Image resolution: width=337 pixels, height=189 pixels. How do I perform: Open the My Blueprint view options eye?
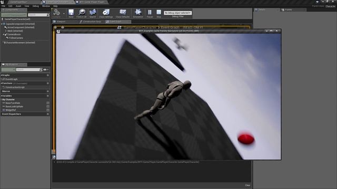coord(46,70)
